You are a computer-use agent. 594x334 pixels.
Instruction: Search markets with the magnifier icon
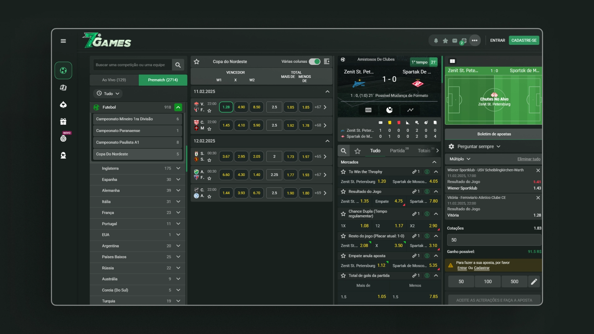pos(344,151)
